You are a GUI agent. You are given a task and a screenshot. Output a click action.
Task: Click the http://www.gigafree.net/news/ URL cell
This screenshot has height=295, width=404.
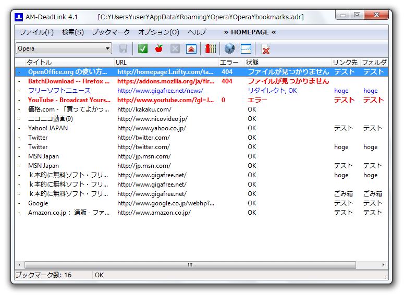pyautogui.click(x=160, y=91)
